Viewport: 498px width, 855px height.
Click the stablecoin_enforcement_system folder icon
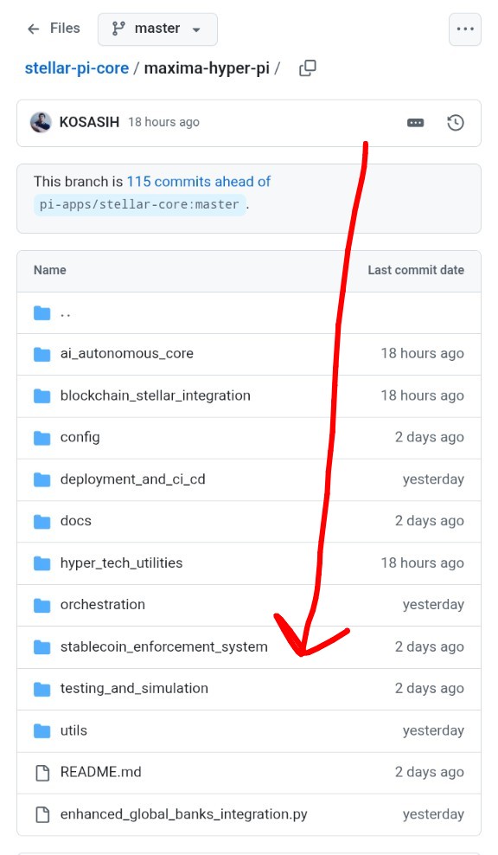pyautogui.click(x=42, y=647)
